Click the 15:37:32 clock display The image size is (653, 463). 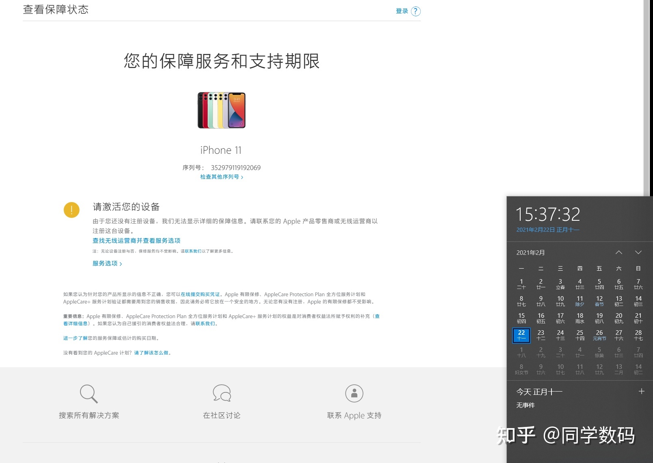548,214
